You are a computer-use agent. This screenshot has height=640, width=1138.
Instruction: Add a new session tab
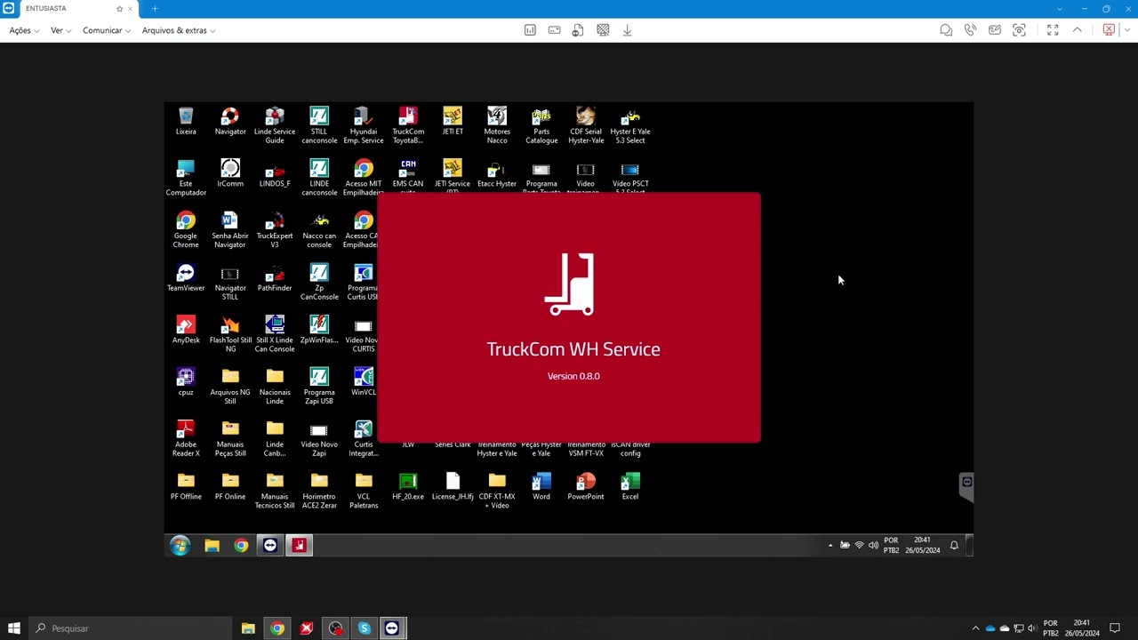(x=155, y=8)
